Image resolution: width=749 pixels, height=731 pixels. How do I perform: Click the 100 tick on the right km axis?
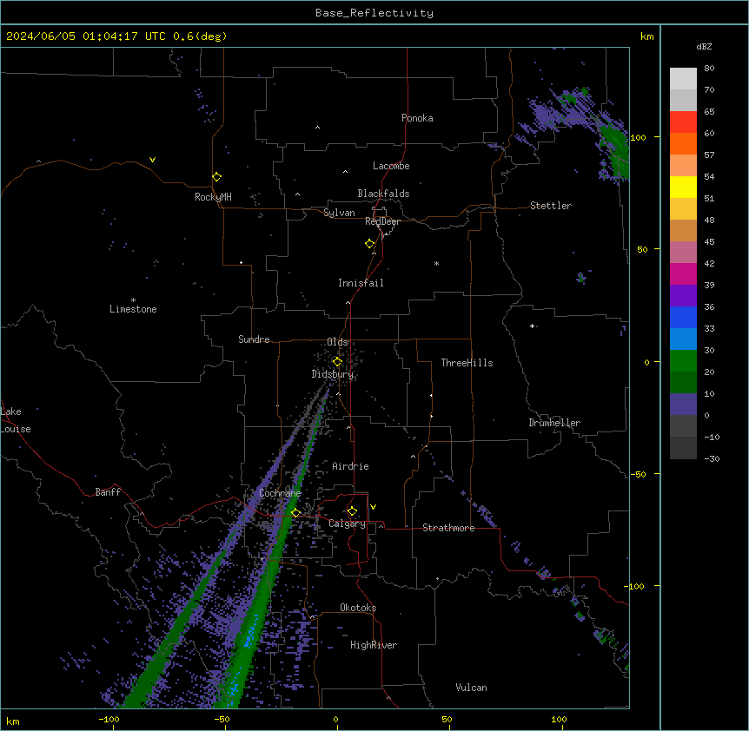[638, 137]
